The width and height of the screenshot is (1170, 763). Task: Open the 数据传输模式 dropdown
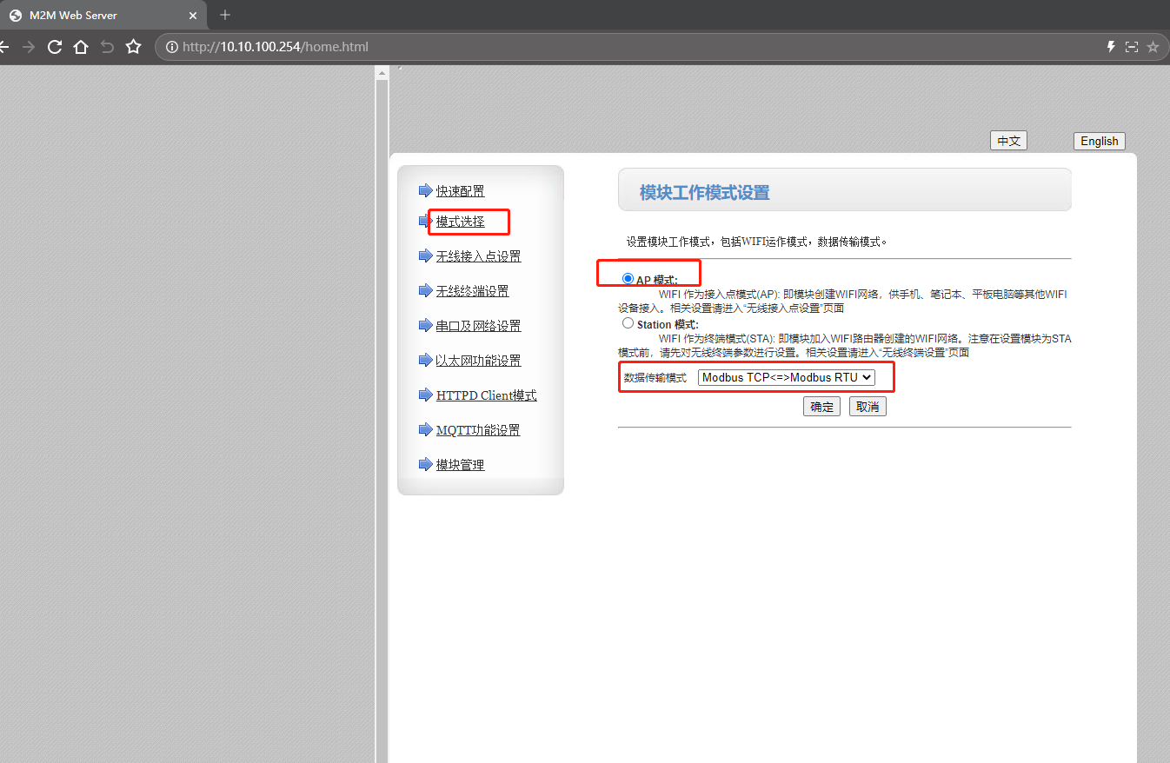click(x=786, y=377)
